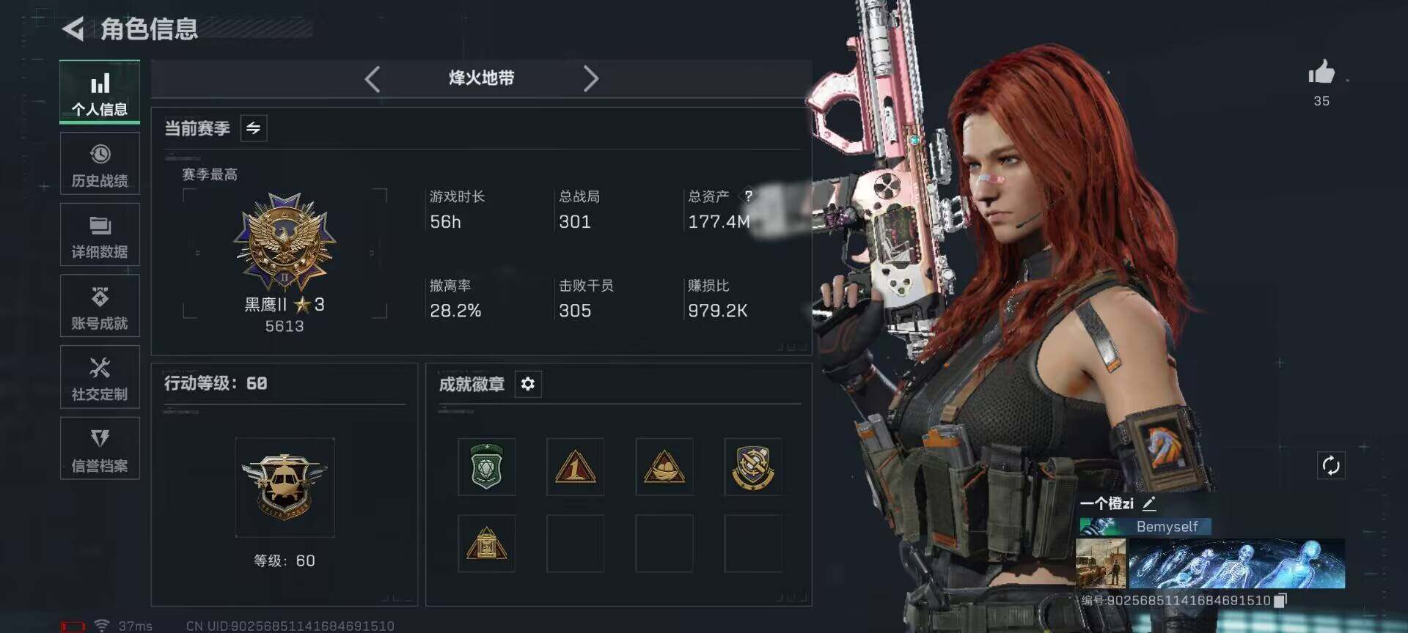Screen dimensions: 1408x633
Task: Copy the player ID number
Action: pos(1280,601)
